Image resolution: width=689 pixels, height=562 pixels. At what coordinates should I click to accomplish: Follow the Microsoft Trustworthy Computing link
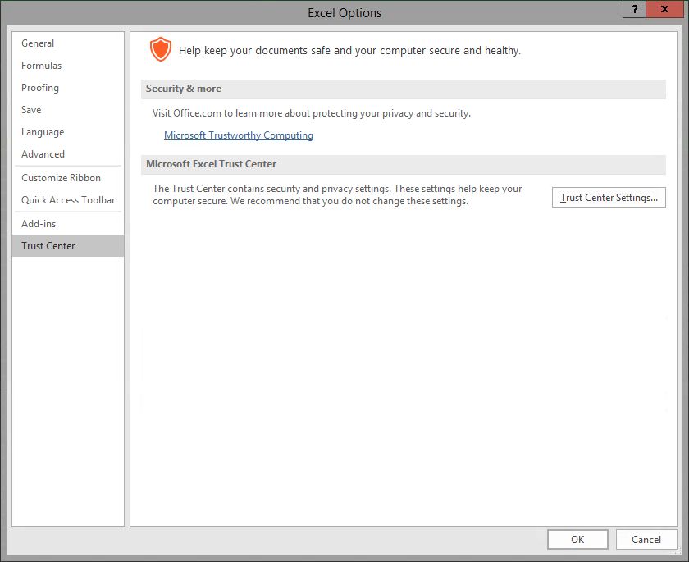239,135
